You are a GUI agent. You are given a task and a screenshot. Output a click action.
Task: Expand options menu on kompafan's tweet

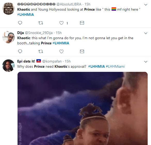click(x=146, y=62)
